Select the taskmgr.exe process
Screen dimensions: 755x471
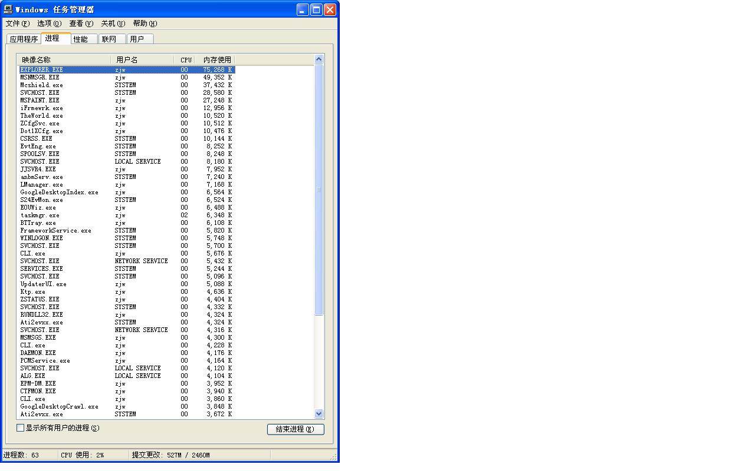[127, 215]
